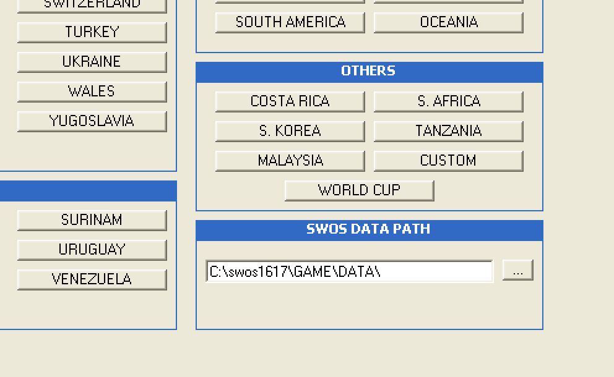
Task: Select the S. AFRICA button
Action: [448, 101]
